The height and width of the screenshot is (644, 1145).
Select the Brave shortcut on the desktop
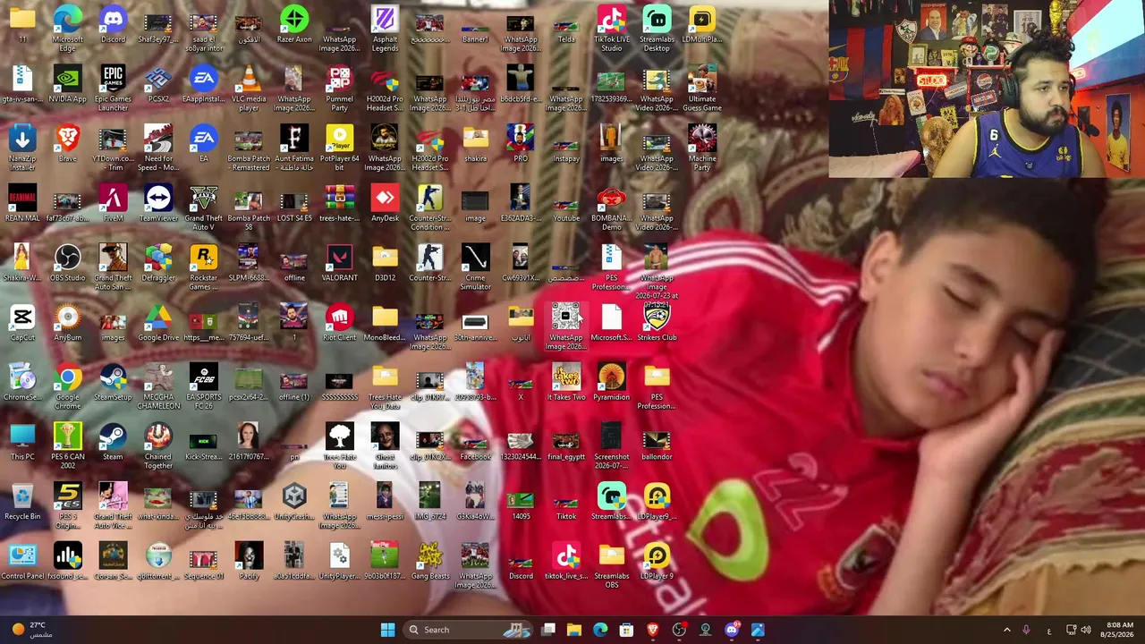[x=68, y=144]
